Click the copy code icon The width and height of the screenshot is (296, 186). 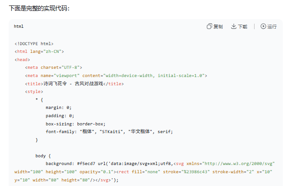(x=209, y=26)
